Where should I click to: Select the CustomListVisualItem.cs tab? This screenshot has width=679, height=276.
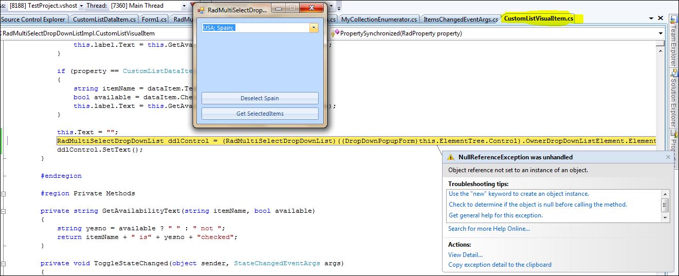click(538, 19)
